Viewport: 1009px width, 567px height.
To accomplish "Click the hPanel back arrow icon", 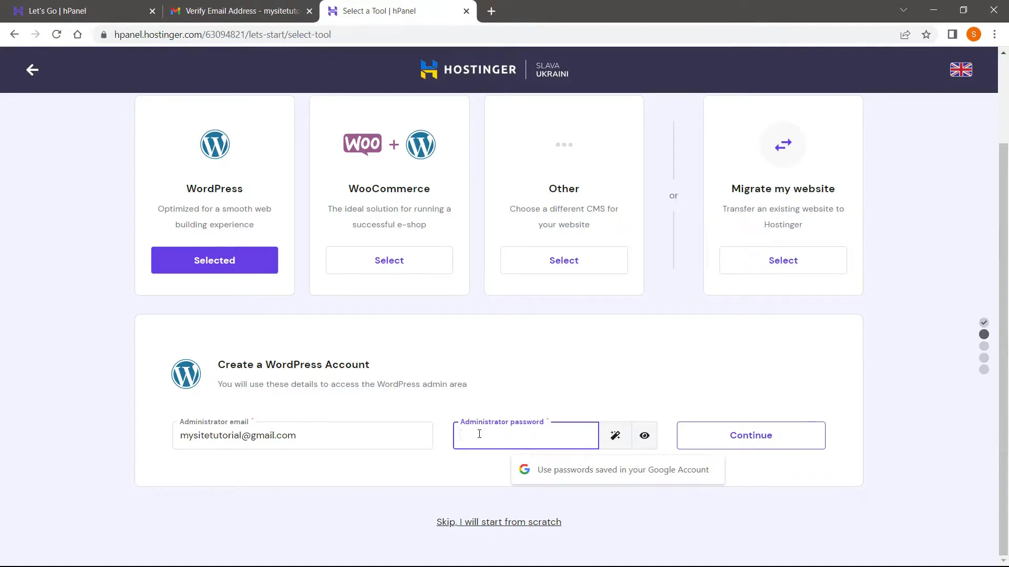I will click(x=33, y=70).
